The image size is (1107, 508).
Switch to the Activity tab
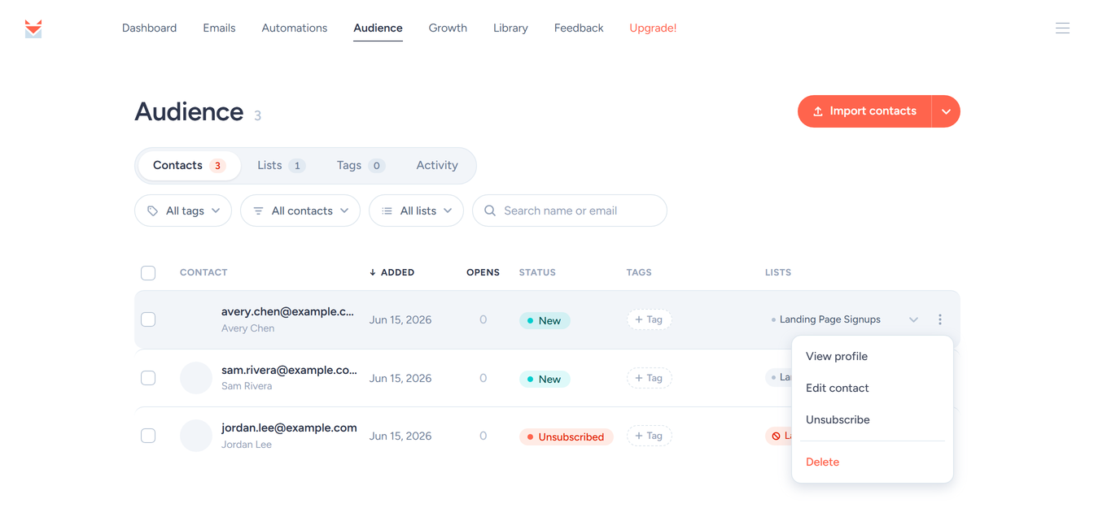[x=437, y=165]
